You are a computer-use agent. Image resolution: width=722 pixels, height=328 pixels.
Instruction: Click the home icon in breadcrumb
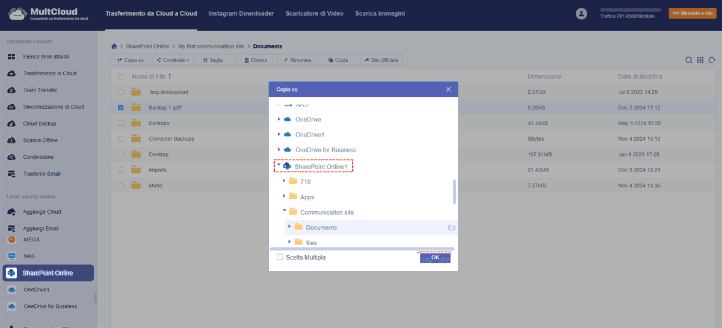click(x=114, y=46)
